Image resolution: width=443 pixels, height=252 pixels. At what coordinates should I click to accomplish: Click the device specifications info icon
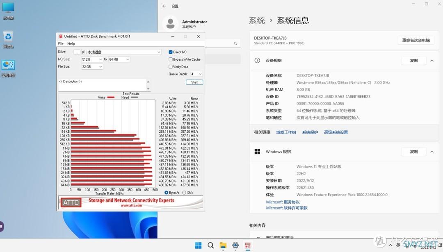pyautogui.click(x=257, y=60)
